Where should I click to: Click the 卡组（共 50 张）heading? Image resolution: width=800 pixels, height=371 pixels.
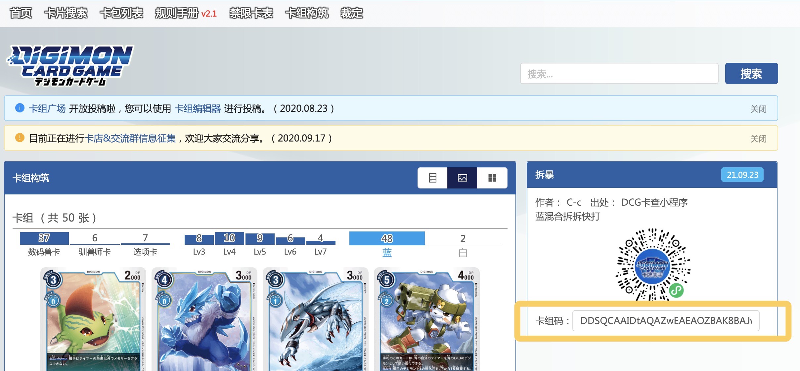[x=55, y=218]
